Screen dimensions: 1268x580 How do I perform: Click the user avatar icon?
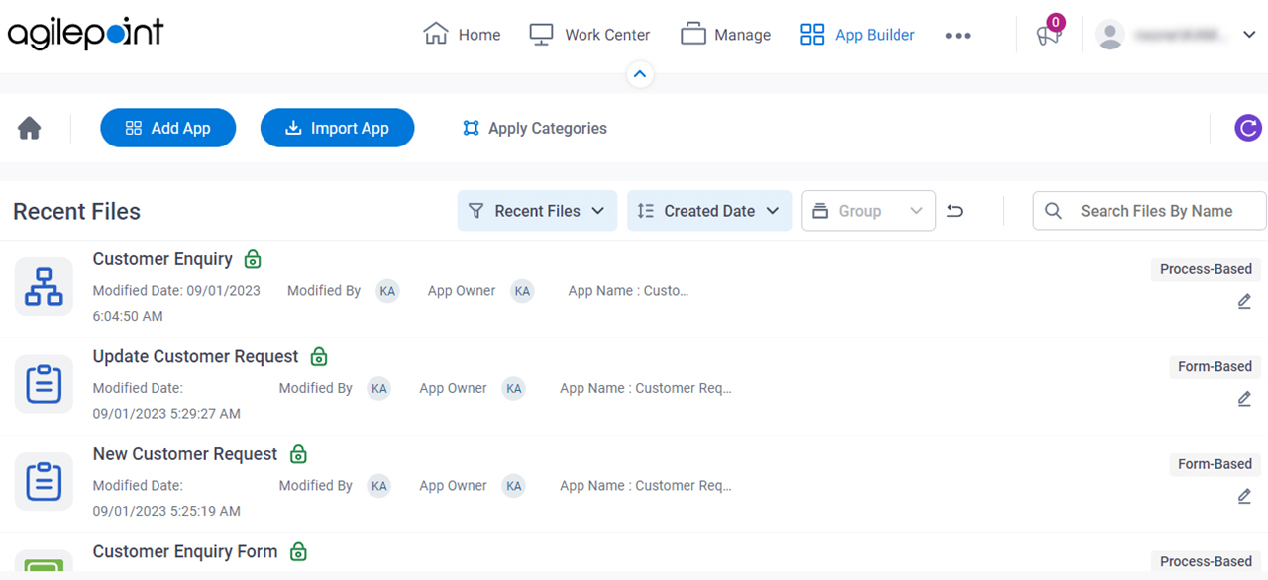(x=1109, y=35)
